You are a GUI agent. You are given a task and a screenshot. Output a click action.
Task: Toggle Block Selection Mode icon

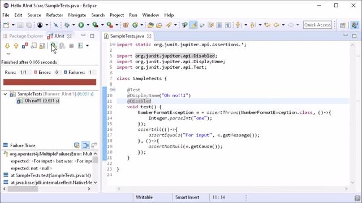219,25
